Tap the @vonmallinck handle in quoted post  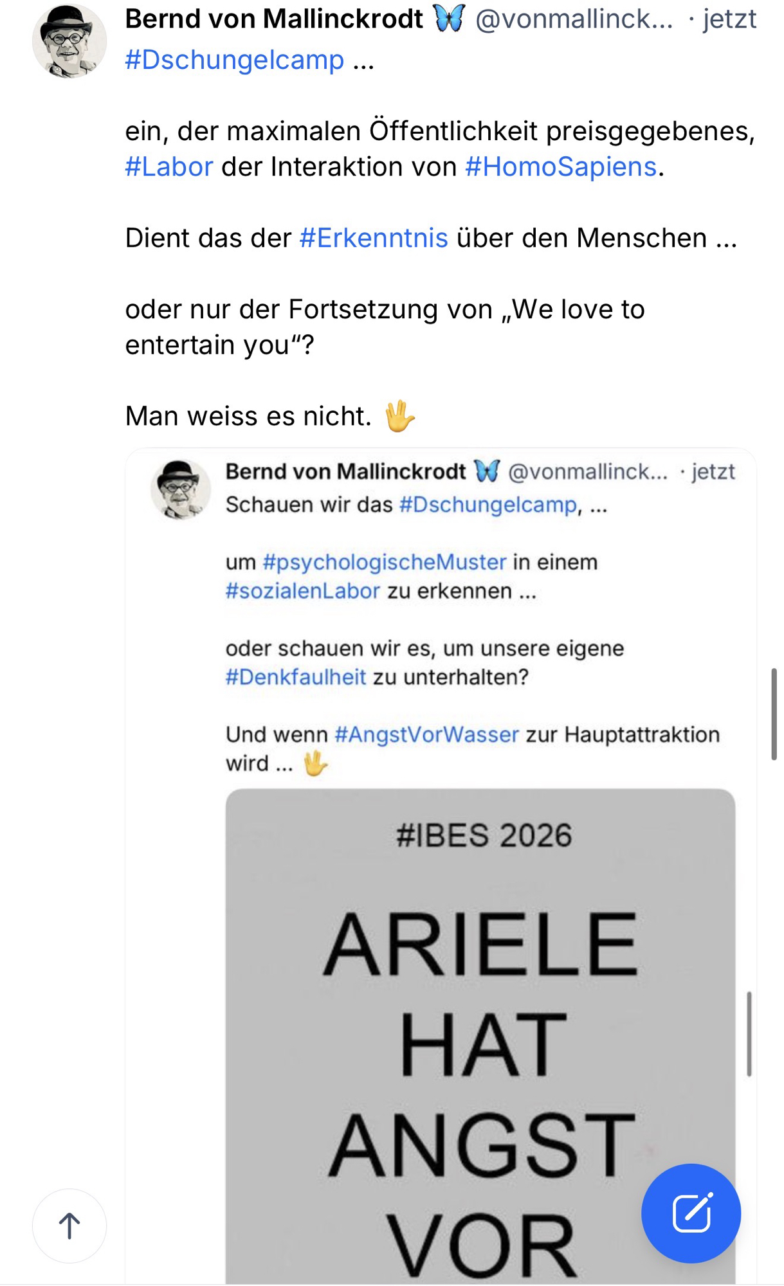coord(588,472)
